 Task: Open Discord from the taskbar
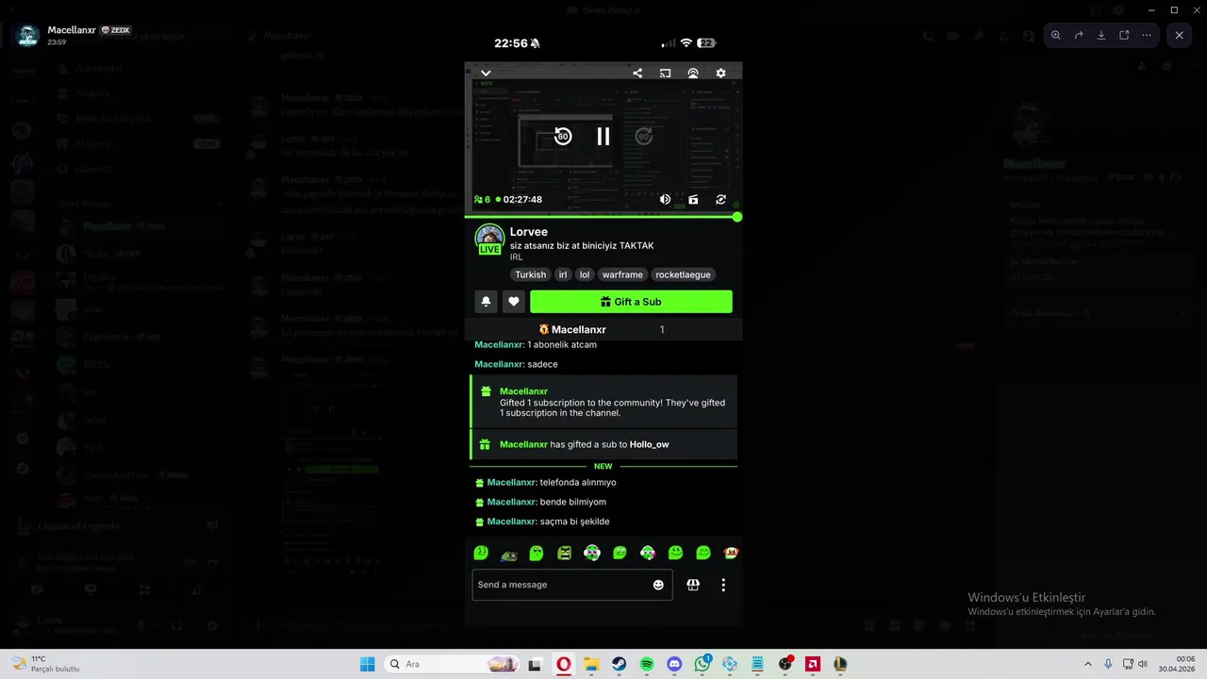tap(674, 664)
